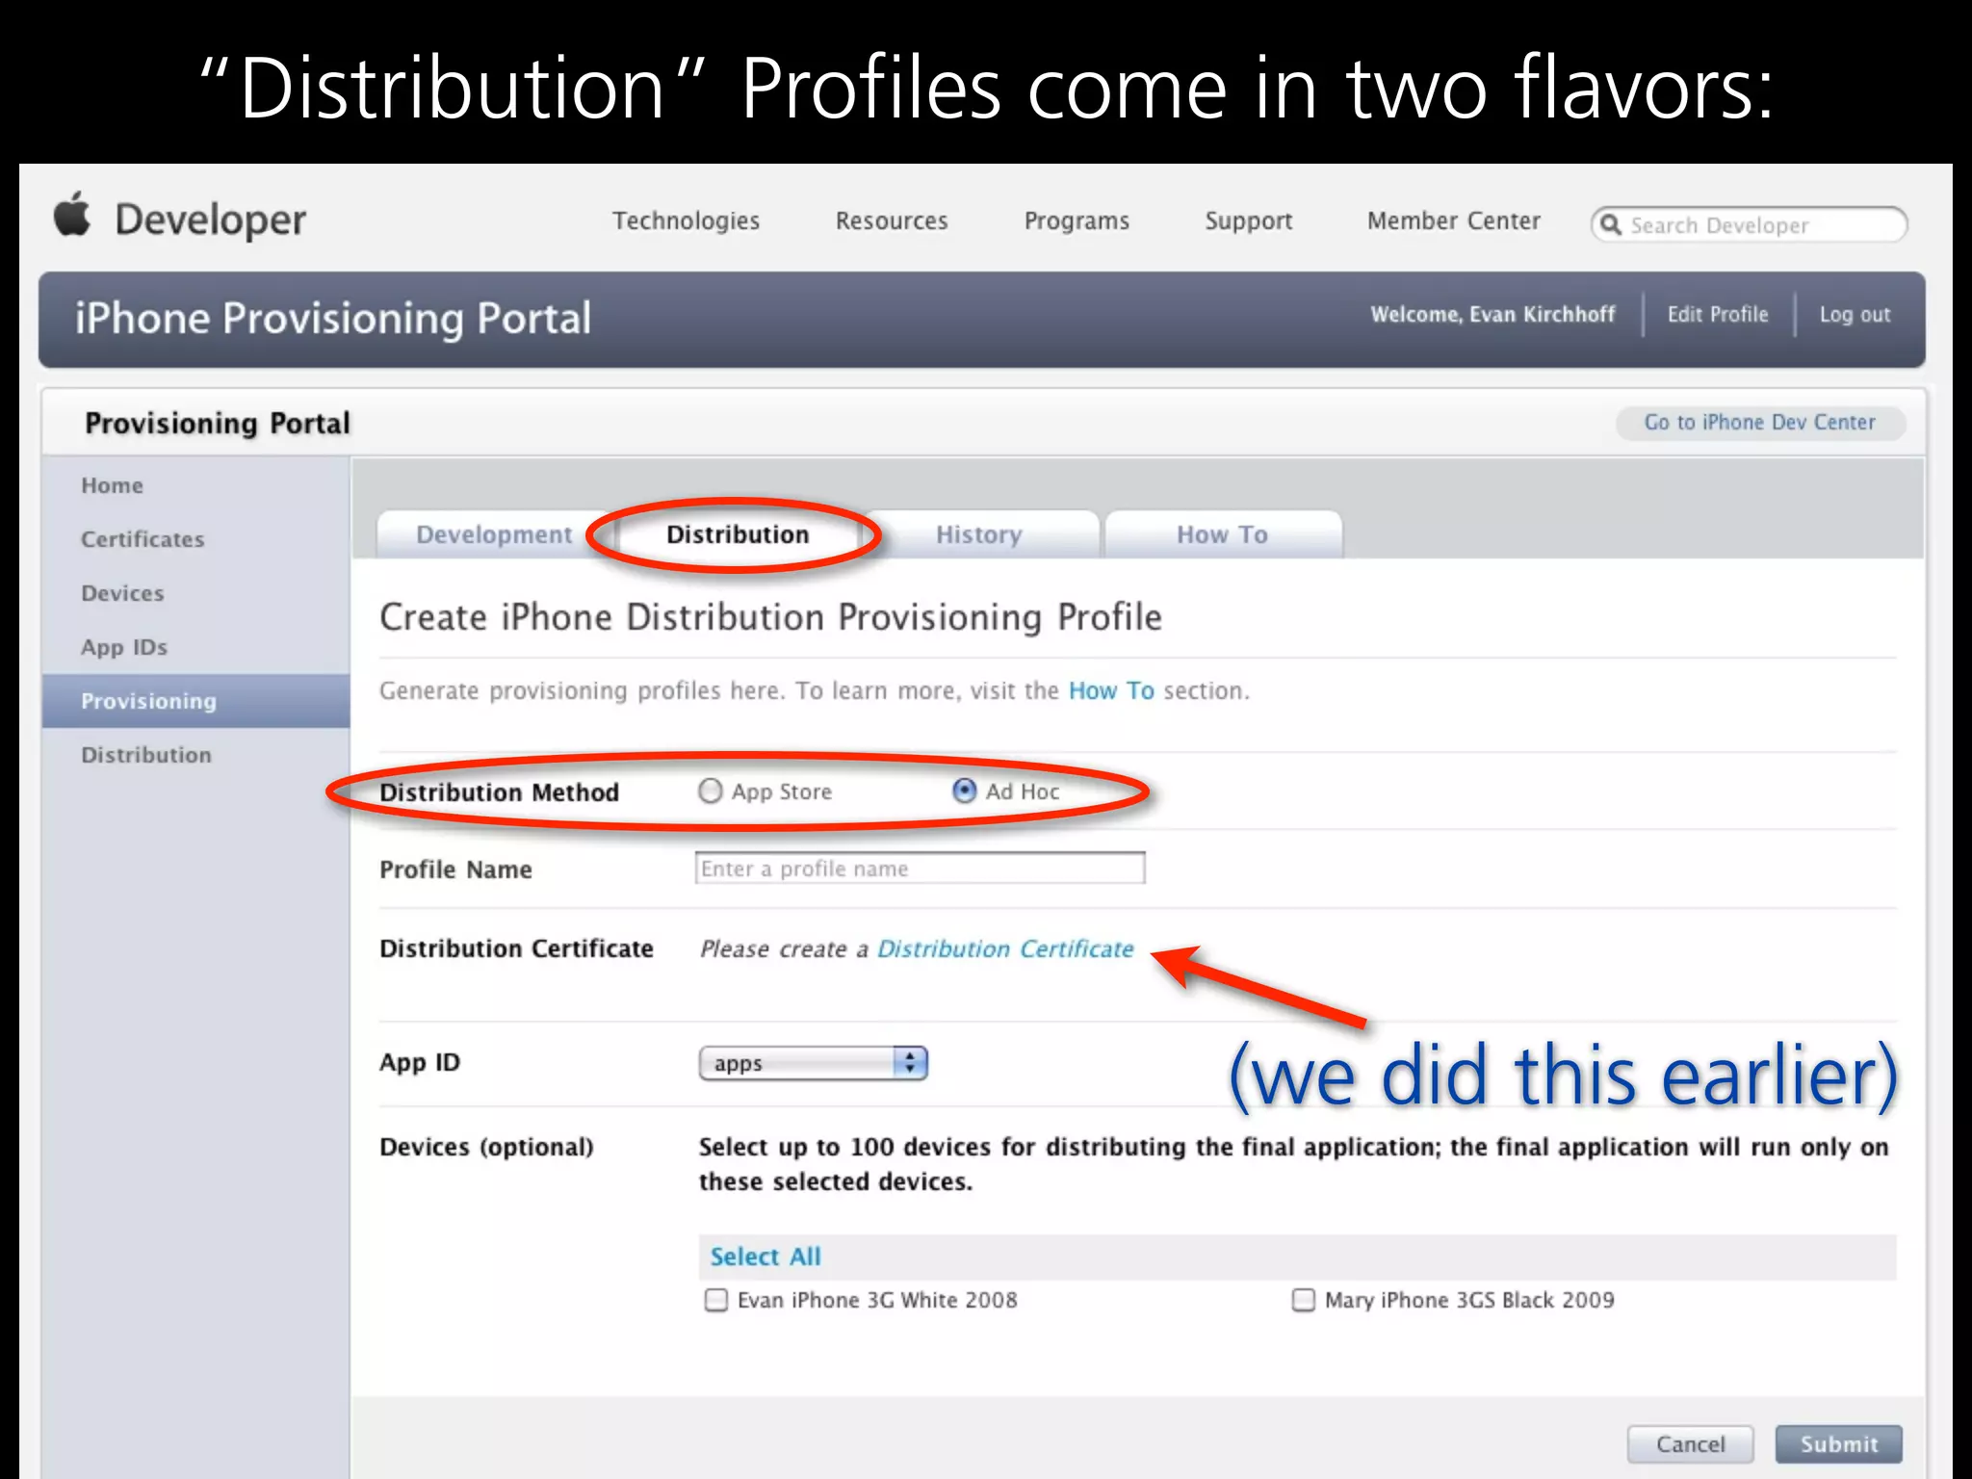
Task: Select the App Store radio button
Action: tap(710, 791)
